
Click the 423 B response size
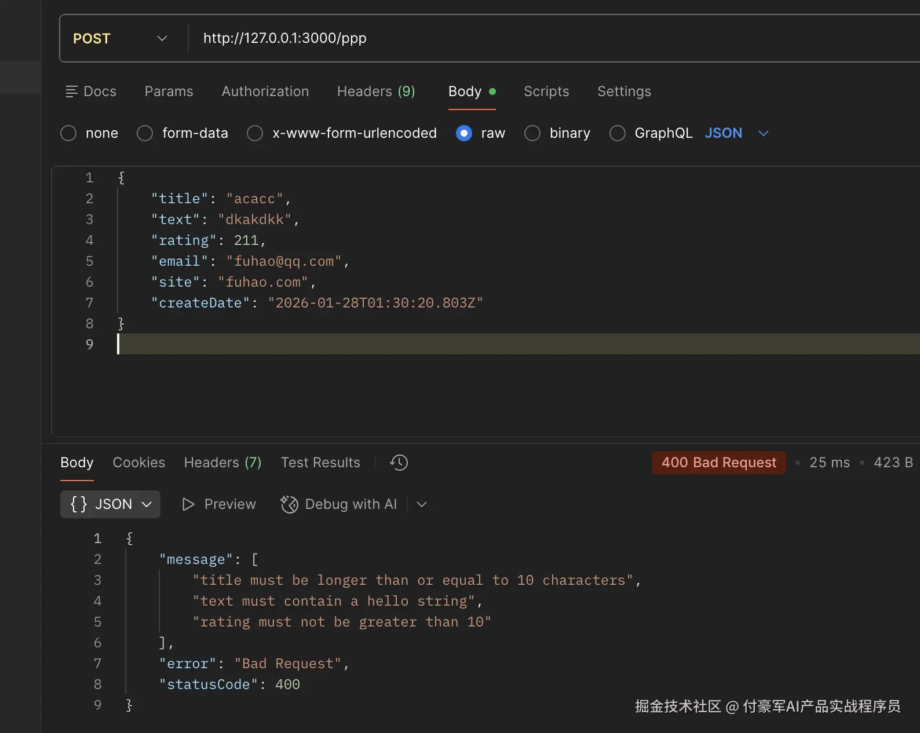tap(893, 463)
